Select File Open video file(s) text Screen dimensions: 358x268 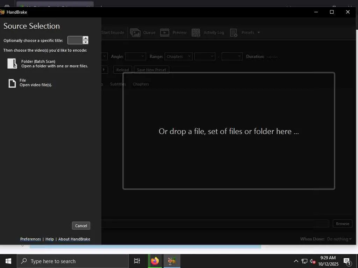36,82
